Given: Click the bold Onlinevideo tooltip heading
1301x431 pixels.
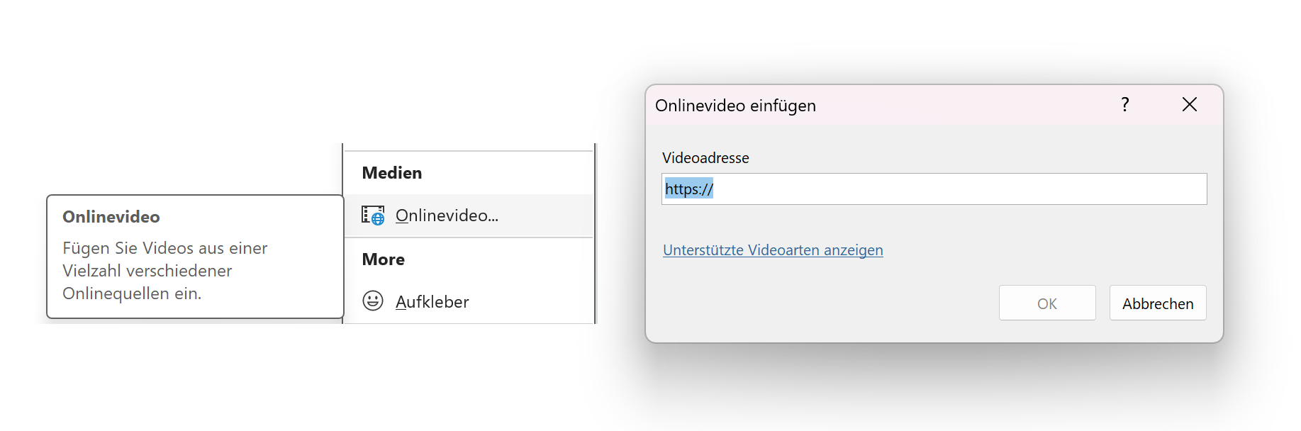Looking at the screenshot, I should click(x=111, y=217).
